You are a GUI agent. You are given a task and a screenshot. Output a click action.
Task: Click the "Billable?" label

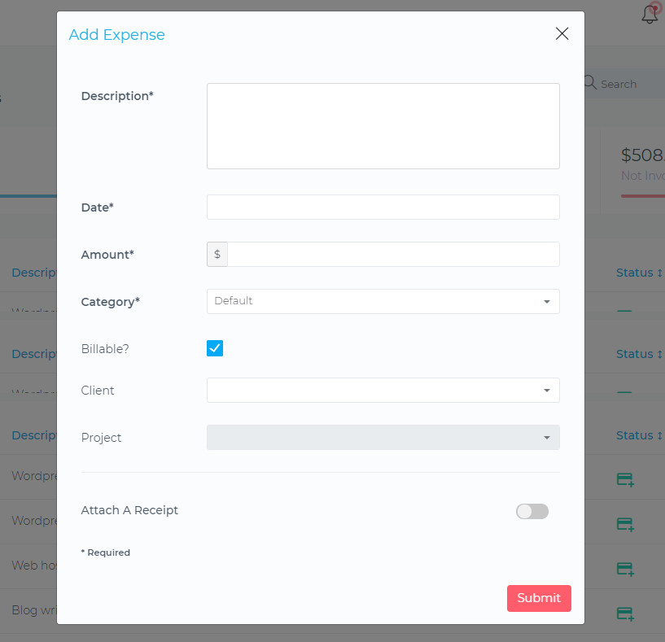105,349
